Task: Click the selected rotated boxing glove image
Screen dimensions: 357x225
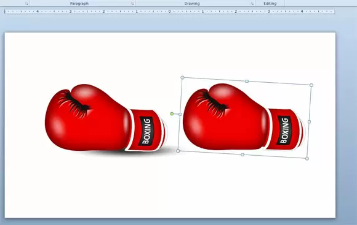Action: pos(243,117)
